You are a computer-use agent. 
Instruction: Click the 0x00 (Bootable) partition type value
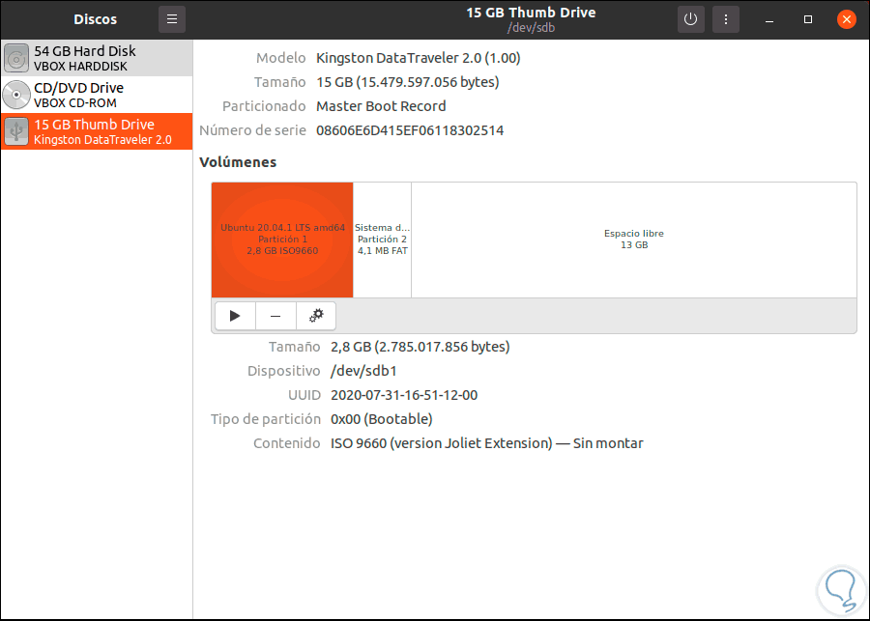(382, 419)
